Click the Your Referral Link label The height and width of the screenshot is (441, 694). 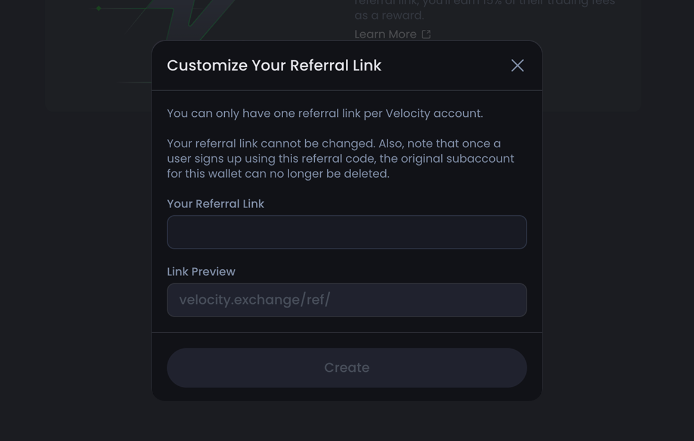click(216, 204)
